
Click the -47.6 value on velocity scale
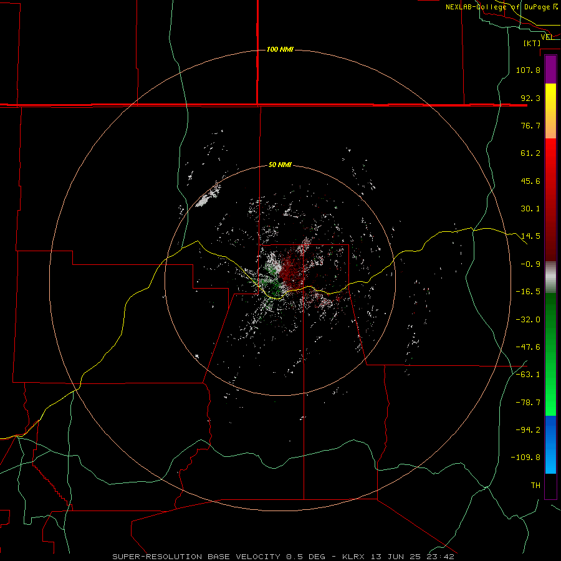(528, 347)
